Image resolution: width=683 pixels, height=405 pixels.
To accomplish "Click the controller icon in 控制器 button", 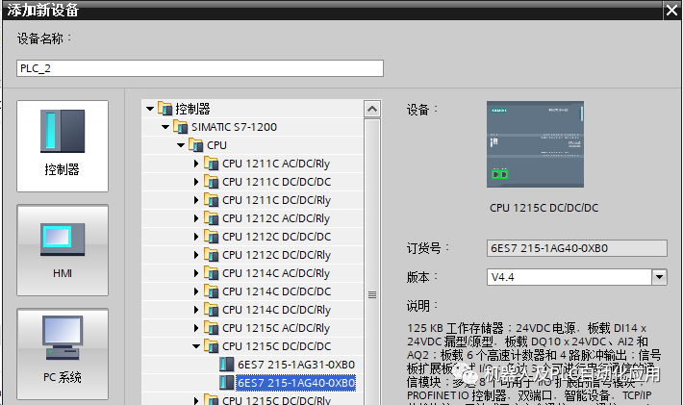I will pyautogui.click(x=63, y=131).
